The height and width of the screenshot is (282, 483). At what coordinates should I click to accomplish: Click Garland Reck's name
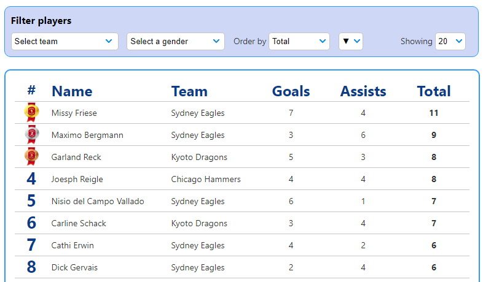[76, 157]
